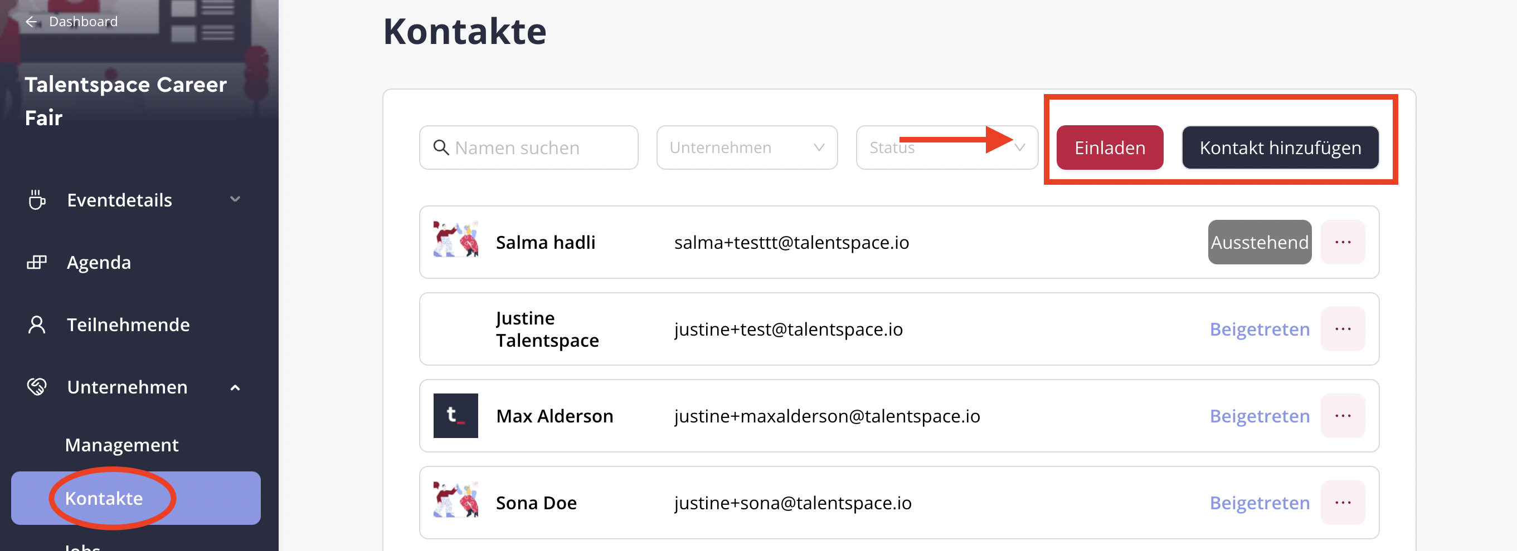
Task: Click the Agenda icon
Action: (x=37, y=262)
